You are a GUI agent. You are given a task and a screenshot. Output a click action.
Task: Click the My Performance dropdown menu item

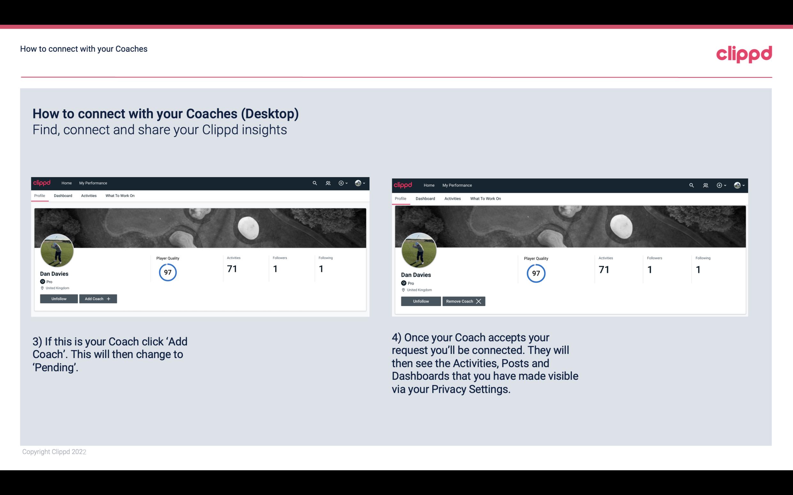93,183
